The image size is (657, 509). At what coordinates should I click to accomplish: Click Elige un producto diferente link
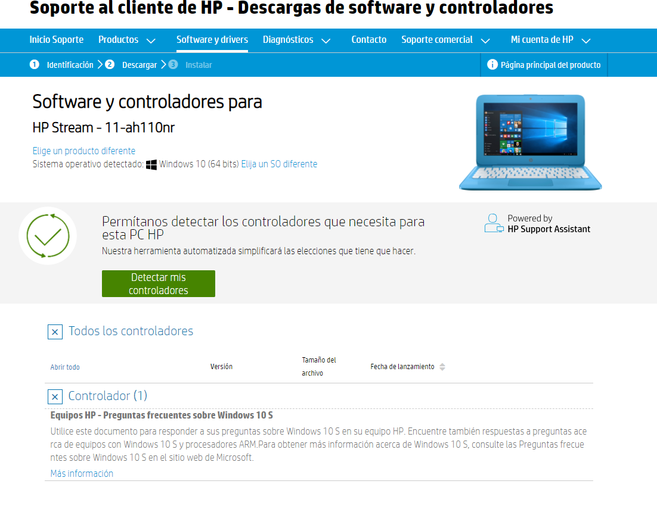coord(84,151)
